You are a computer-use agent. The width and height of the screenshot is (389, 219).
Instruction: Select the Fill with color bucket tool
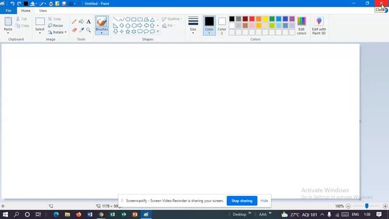pos(81,22)
